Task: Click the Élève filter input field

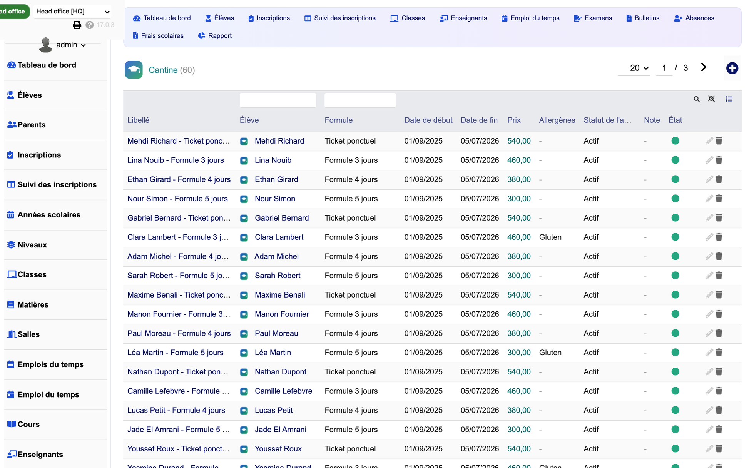Action: (x=278, y=100)
